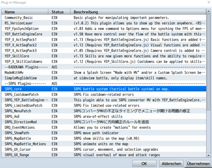
Task: Click description 'SRPG show skills on the map (v0.99)'
Action: click(106, 138)
